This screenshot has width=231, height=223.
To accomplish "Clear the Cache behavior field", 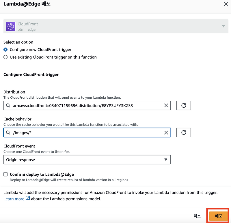I will (x=166, y=132).
